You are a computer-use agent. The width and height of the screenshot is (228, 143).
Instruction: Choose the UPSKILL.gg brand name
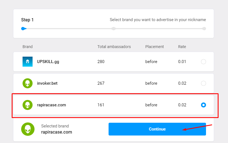(x=48, y=62)
